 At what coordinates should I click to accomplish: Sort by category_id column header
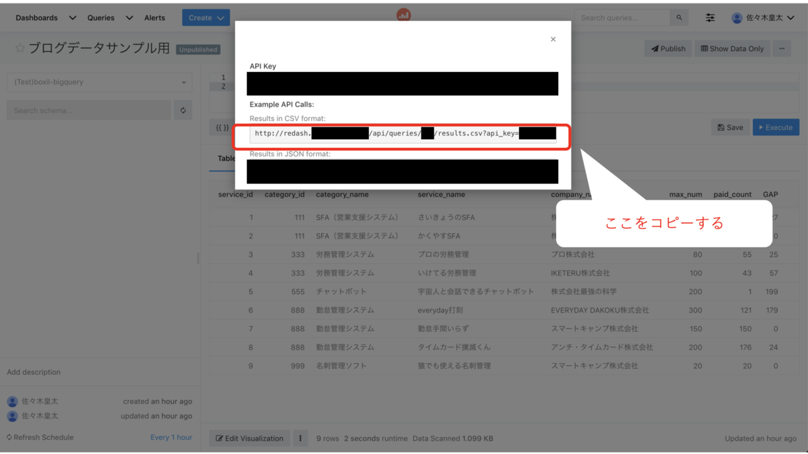284,194
